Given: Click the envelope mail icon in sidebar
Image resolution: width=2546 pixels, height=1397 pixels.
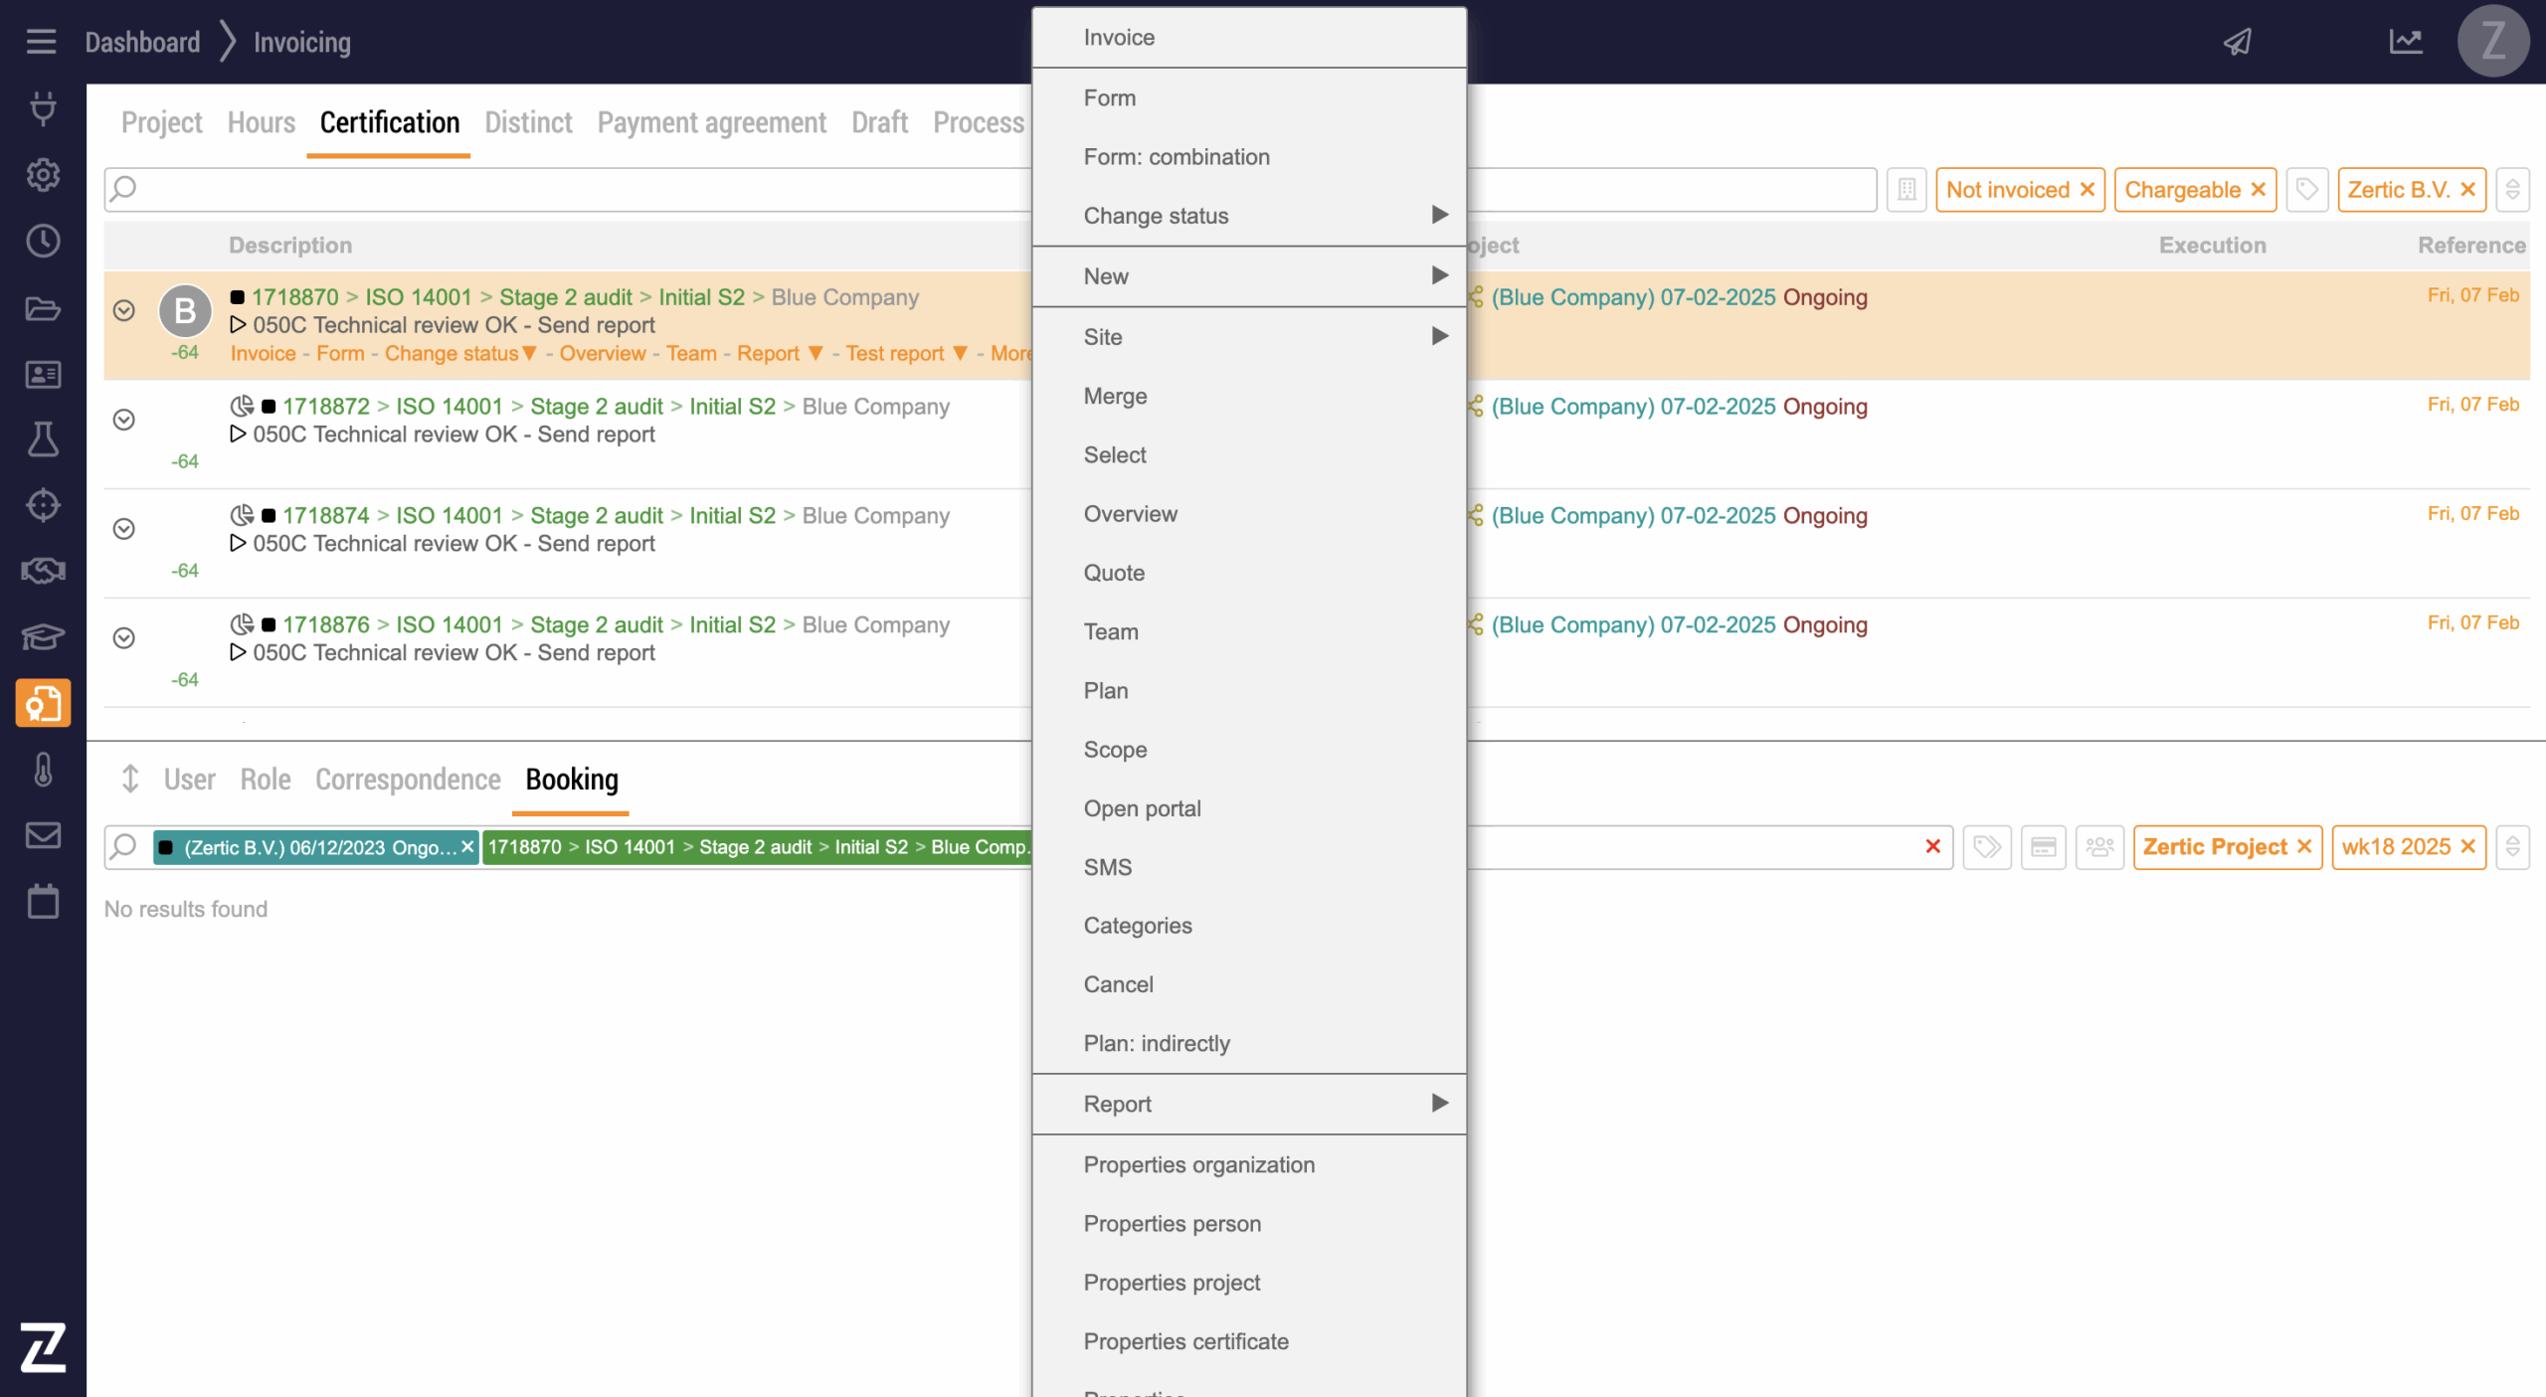Looking at the screenshot, I should [43, 835].
